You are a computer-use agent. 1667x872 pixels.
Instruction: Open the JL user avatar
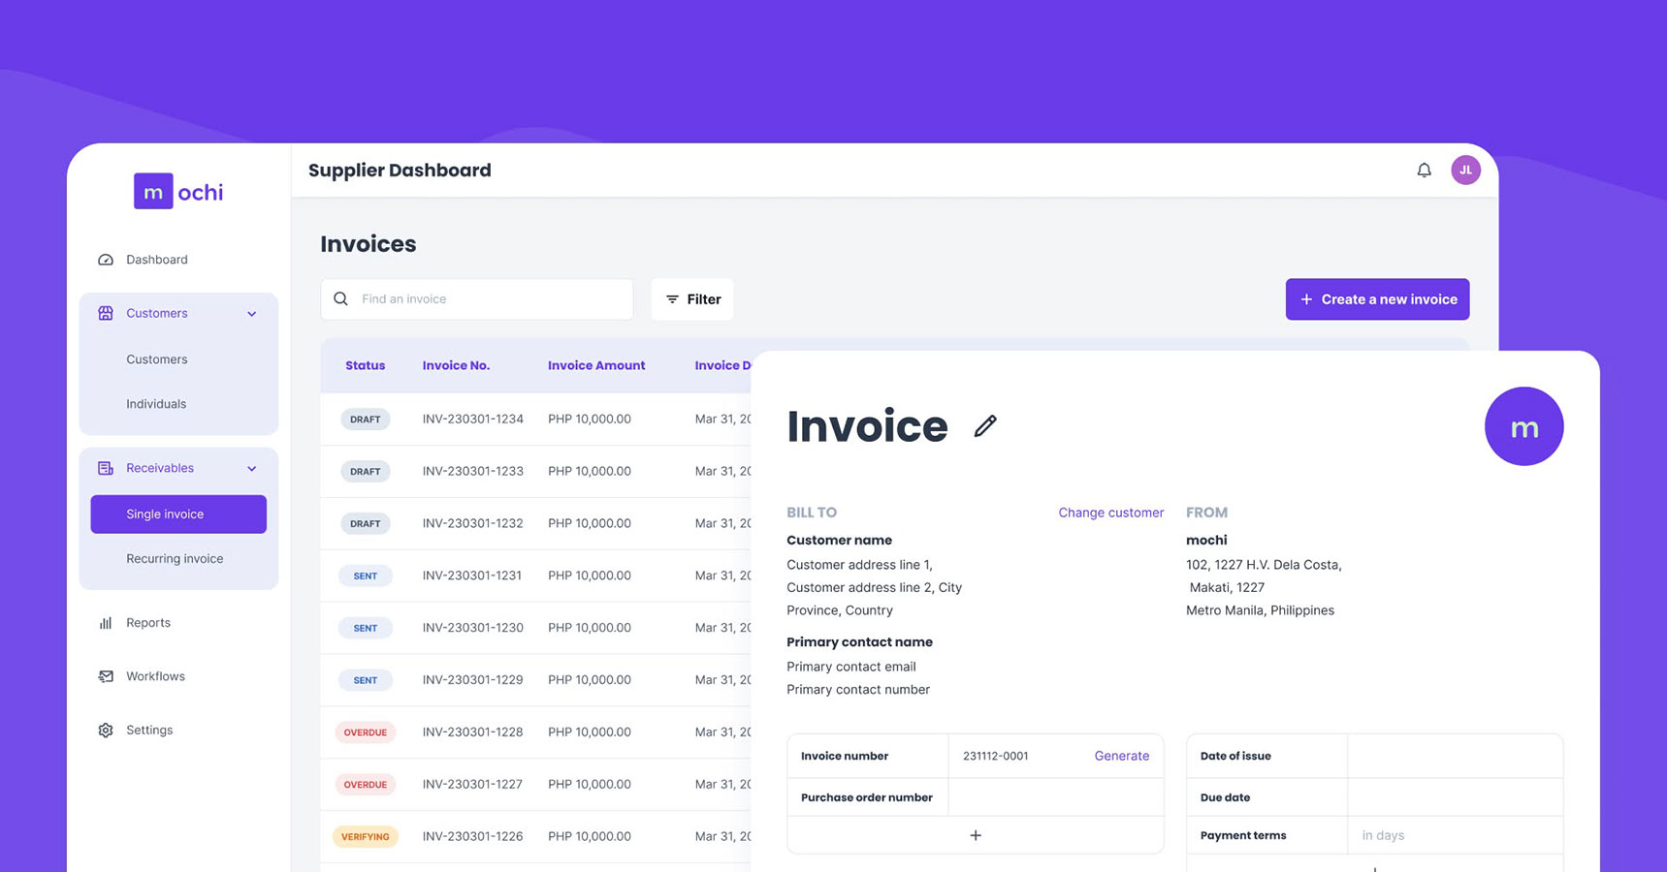1465,170
